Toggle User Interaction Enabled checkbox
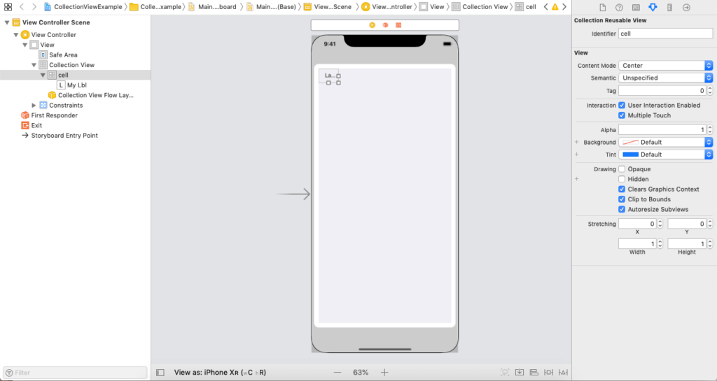The image size is (717, 381). pyautogui.click(x=622, y=105)
